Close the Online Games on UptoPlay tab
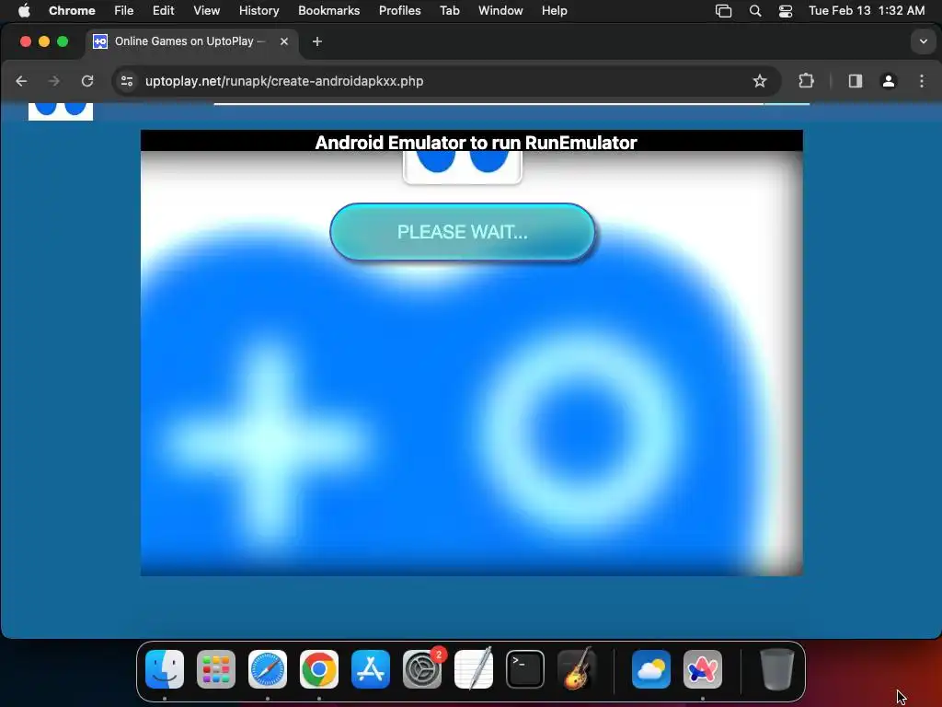The image size is (942, 707). 284,41
